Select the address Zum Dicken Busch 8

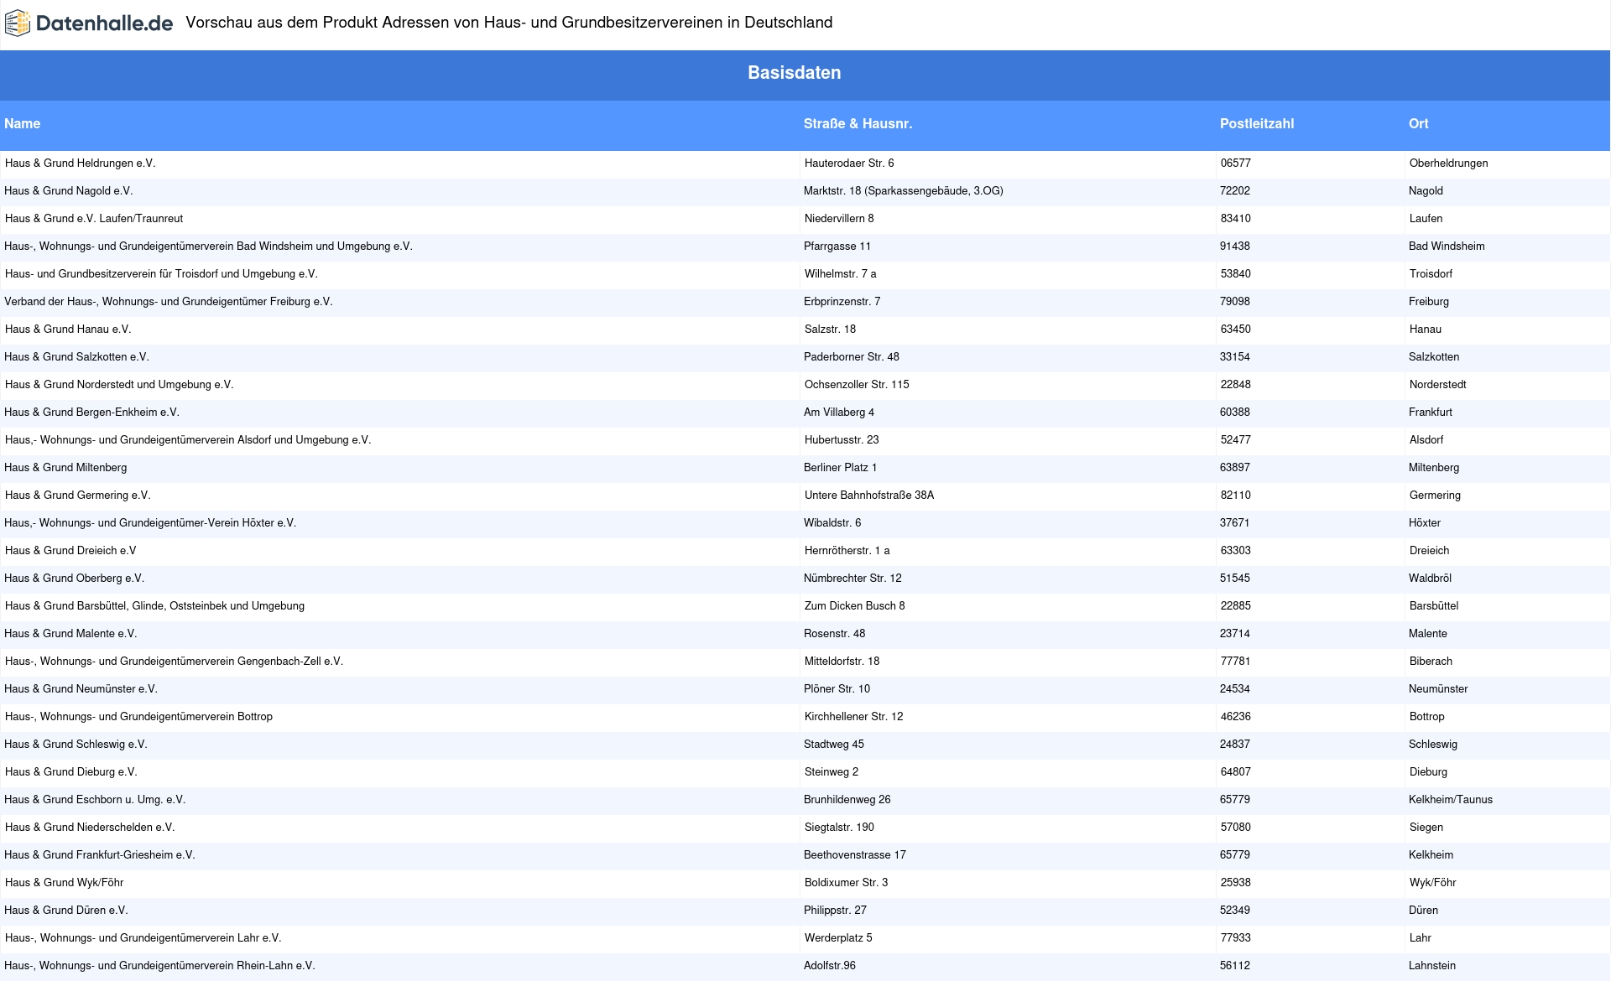click(x=854, y=606)
